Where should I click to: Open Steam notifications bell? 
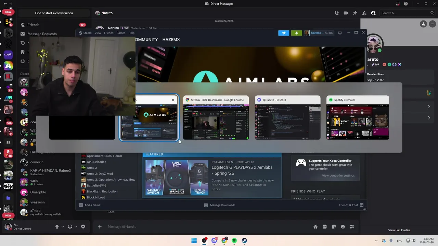tap(296, 33)
